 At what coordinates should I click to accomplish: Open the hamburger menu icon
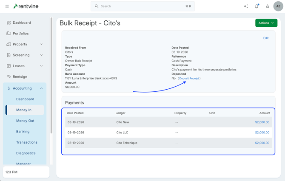(7, 6)
